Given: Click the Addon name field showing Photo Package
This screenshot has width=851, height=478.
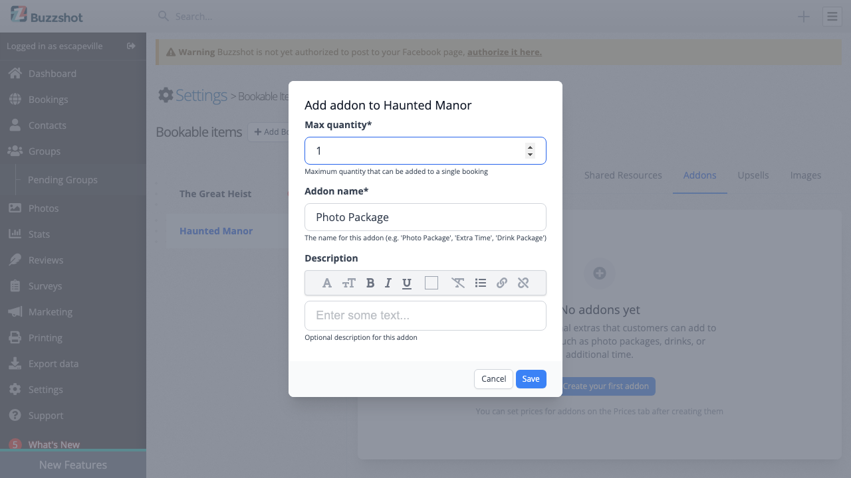Looking at the screenshot, I should [x=425, y=217].
